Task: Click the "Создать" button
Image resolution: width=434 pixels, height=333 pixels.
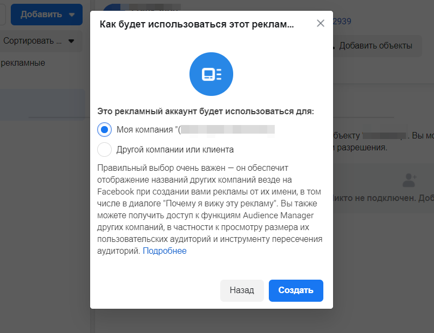Action: click(x=296, y=290)
